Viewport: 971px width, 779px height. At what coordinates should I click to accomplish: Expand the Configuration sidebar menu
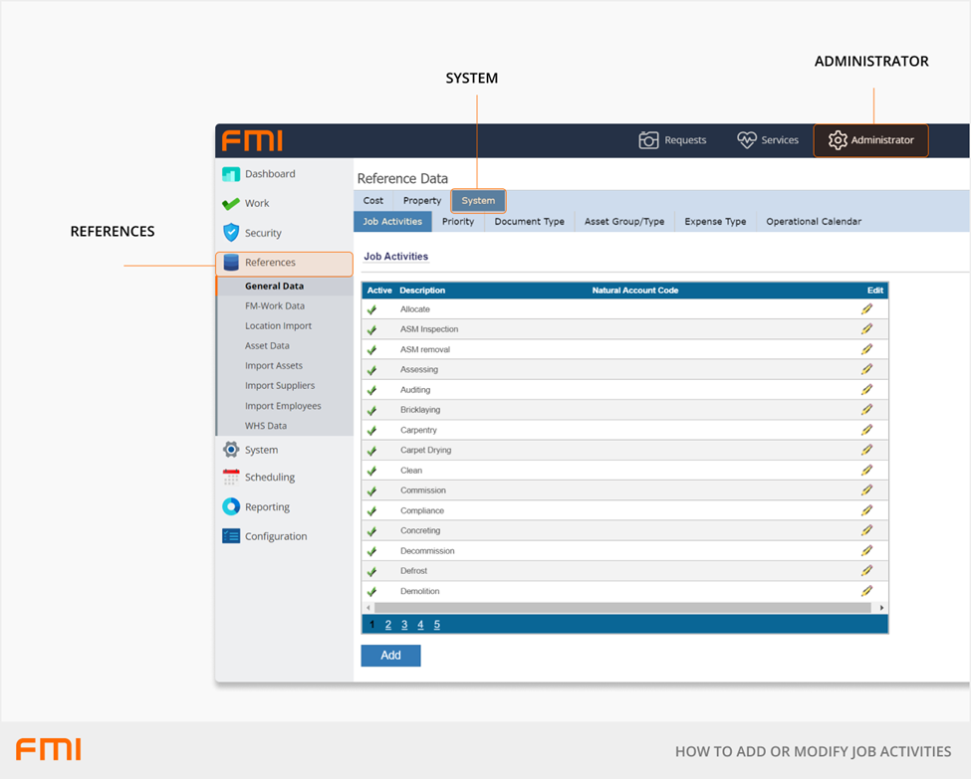(275, 536)
